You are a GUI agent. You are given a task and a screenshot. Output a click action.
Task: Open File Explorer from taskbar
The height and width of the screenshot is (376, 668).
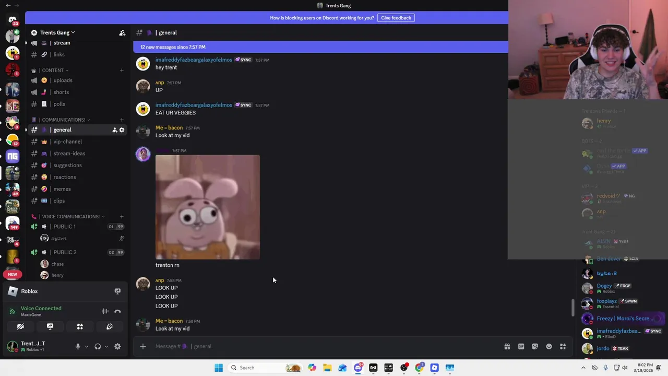pos(327,368)
